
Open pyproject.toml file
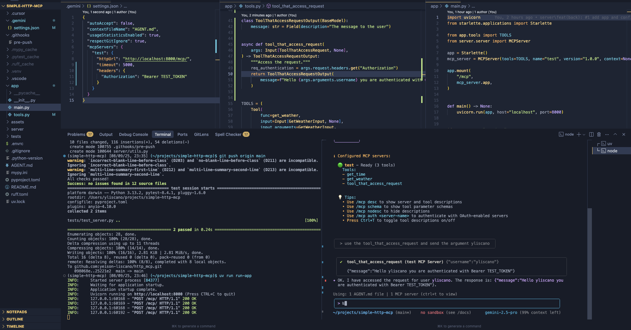pyautogui.click(x=25, y=180)
